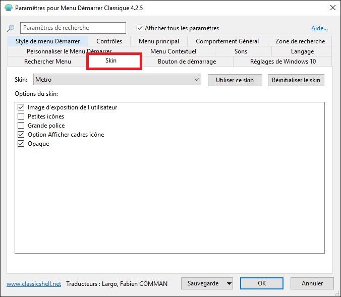Image resolution: width=341 pixels, height=297 pixels.
Task: Focus the Paramètres de recherche search box
Action: coord(73,28)
